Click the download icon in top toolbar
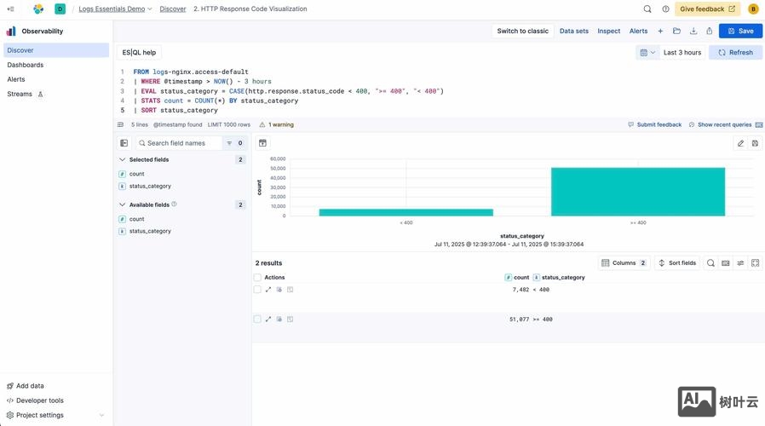This screenshot has width=765, height=426. [693, 31]
